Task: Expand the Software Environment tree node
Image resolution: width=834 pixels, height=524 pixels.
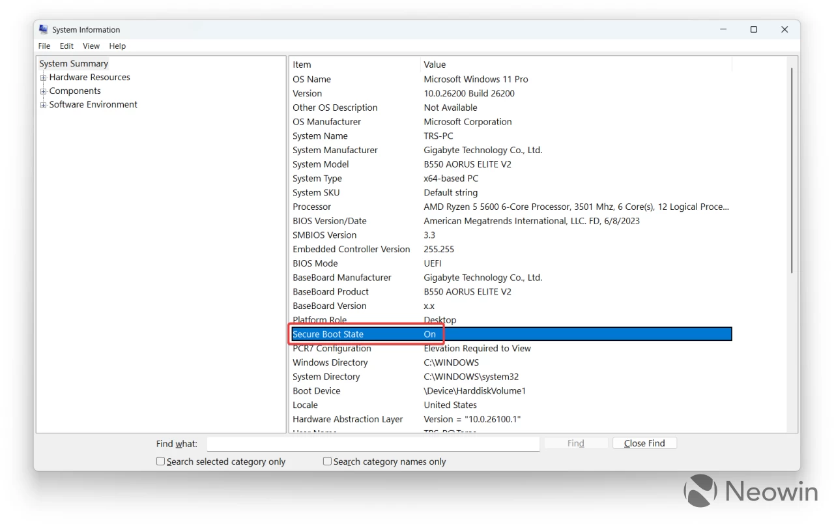Action: (43, 104)
